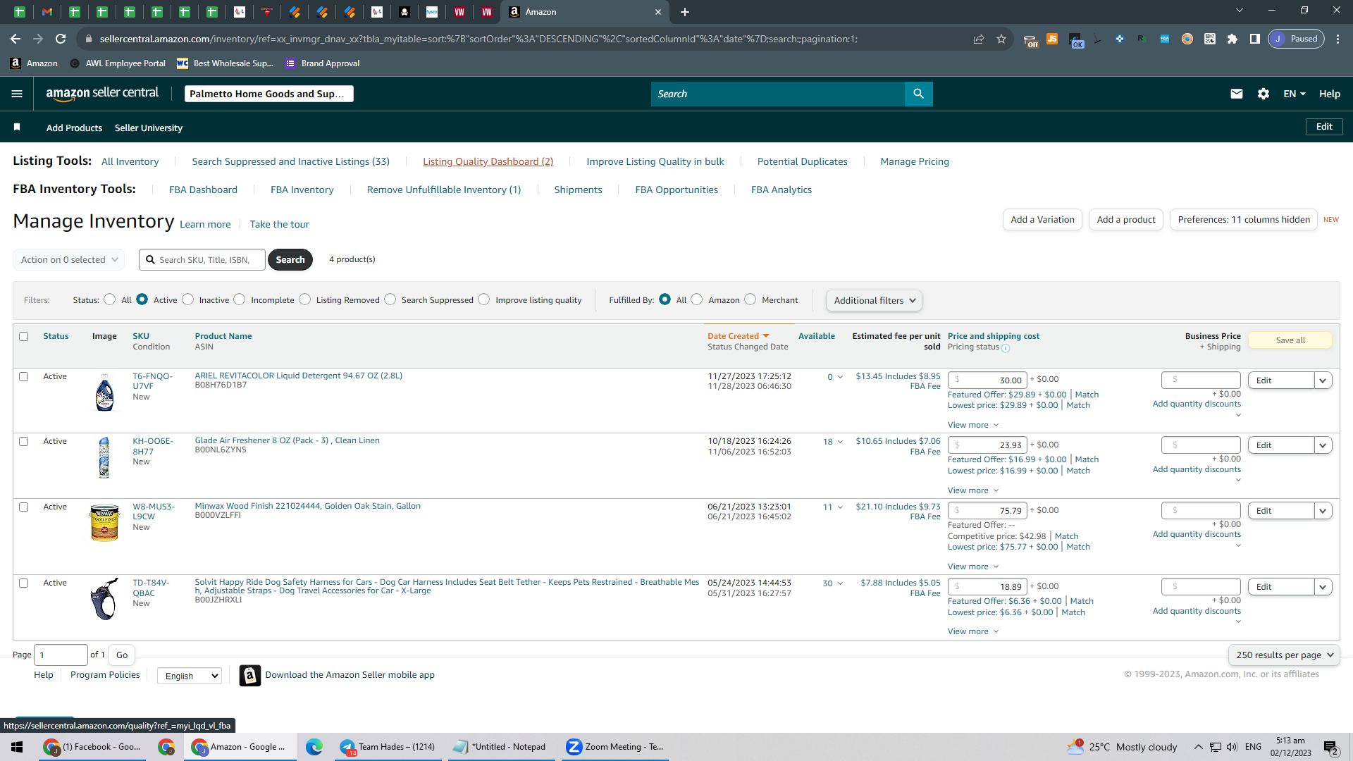Open the Minwax Wood Finish product thumbnail
The image size is (1353, 761).
click(104, 523)
